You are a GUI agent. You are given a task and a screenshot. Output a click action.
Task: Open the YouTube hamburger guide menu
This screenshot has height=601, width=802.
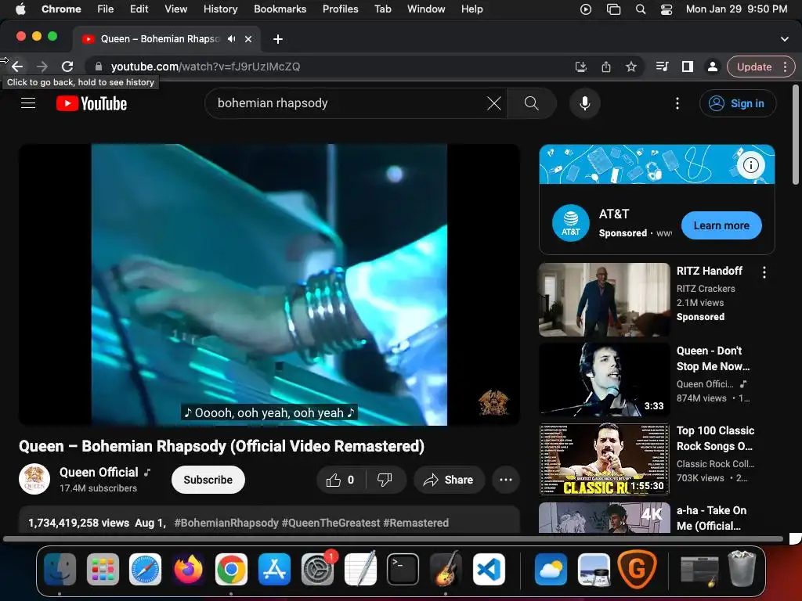coord(28,103)
